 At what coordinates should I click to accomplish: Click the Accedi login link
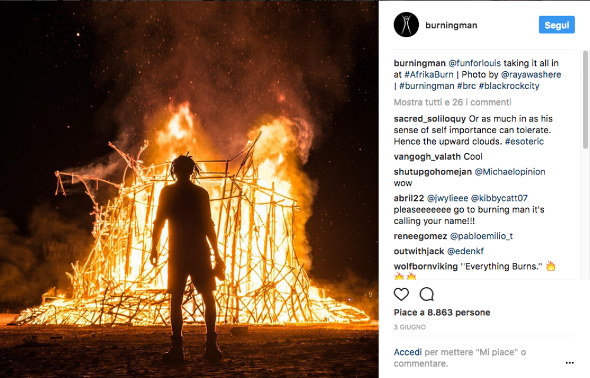pos(408,352)
